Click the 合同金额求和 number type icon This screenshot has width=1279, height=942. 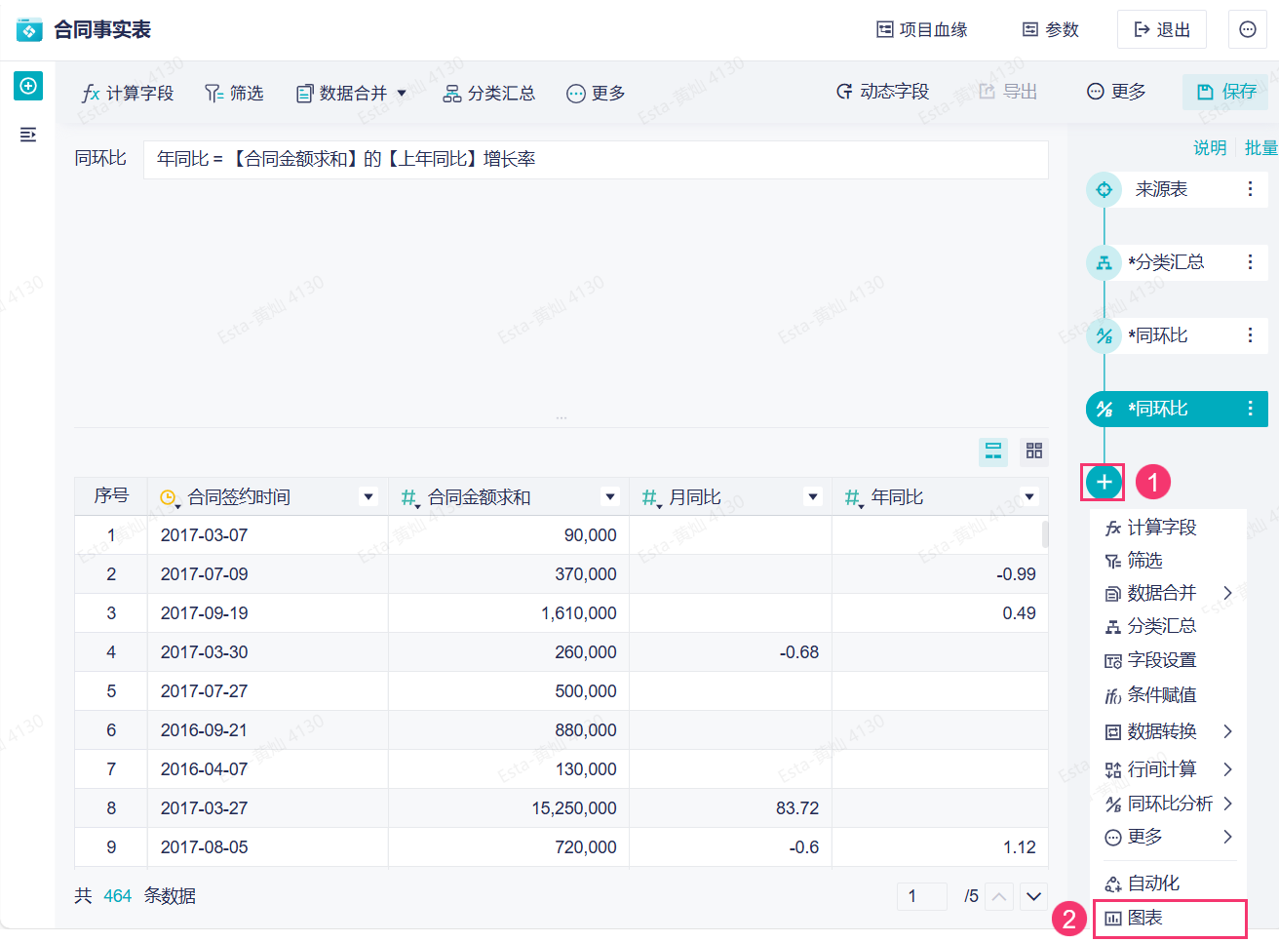[x=409, y=498]
